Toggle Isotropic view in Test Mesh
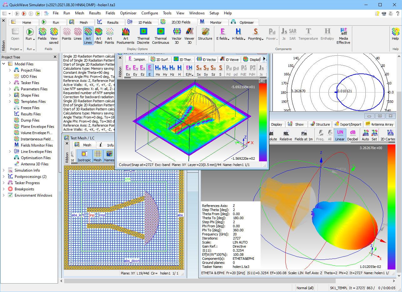 coord(84,156)
